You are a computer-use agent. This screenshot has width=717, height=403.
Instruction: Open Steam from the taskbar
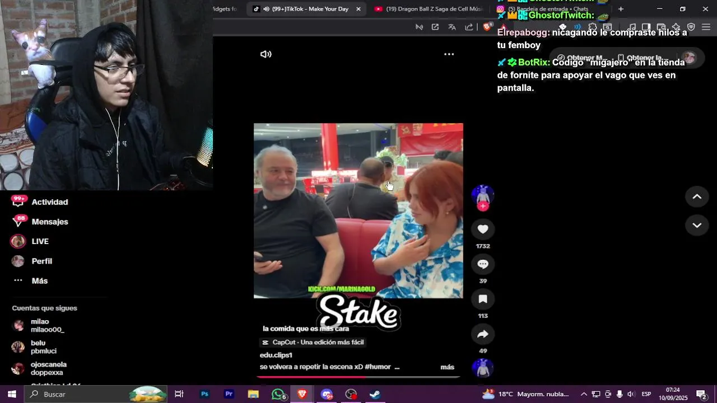coord(375,394)
